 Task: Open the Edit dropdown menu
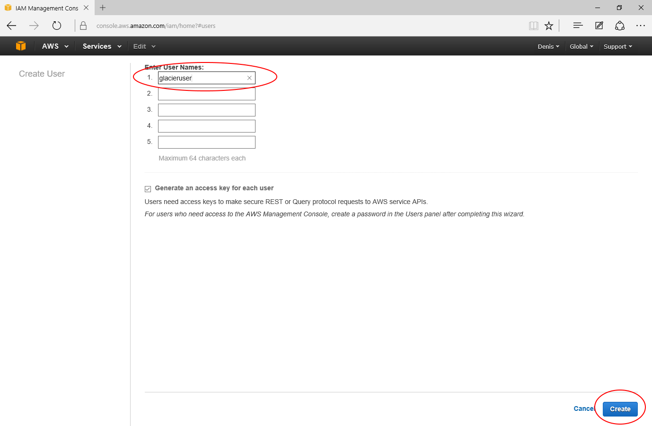[144, 46]
